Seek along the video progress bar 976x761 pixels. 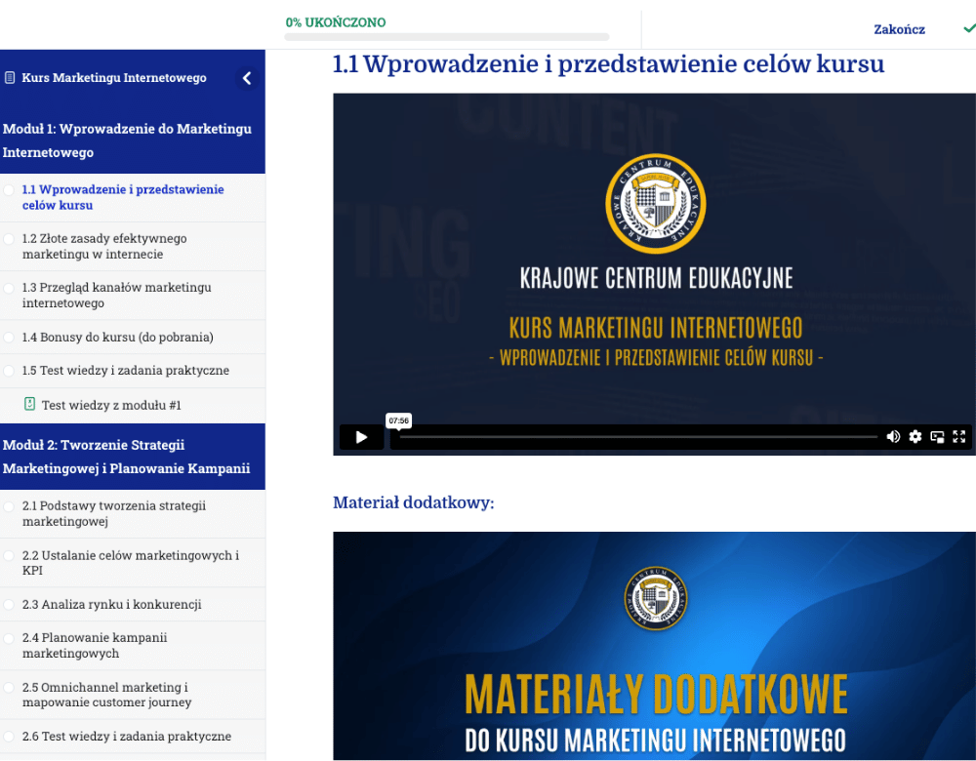pos(638,437)
